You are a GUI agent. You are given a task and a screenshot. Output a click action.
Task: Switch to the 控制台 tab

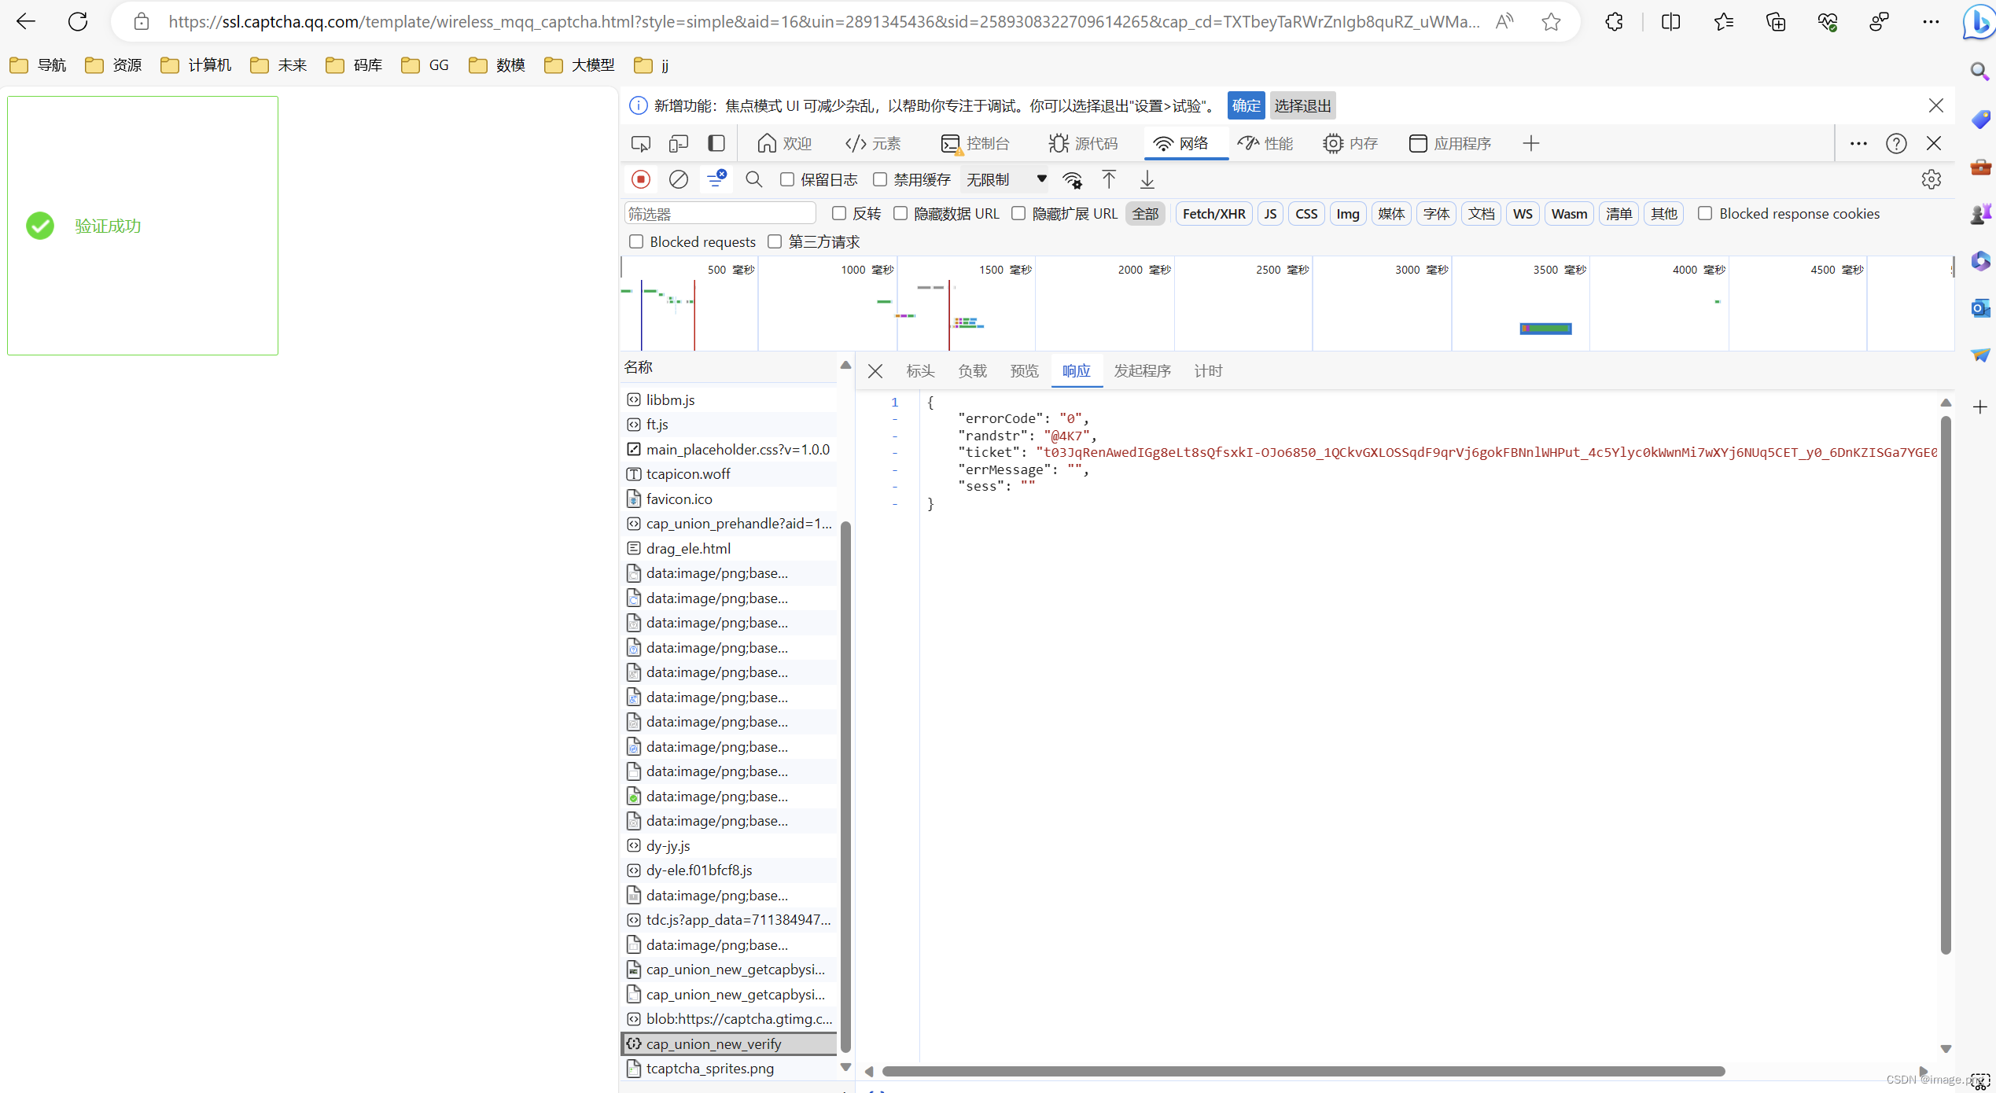(x=975, y=144)
